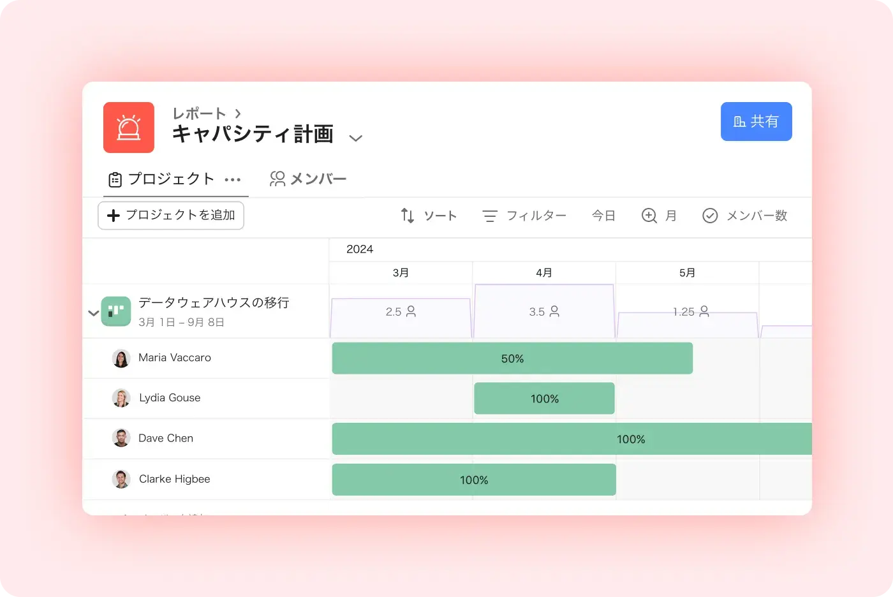
Task: Select the データウェアハウスの移行 project name
Action: (214, 302)
